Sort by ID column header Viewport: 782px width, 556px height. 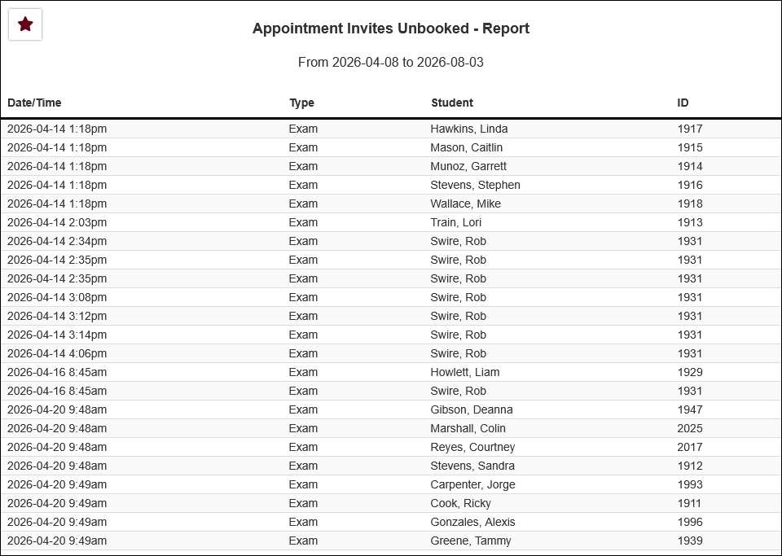click(683, 103)
